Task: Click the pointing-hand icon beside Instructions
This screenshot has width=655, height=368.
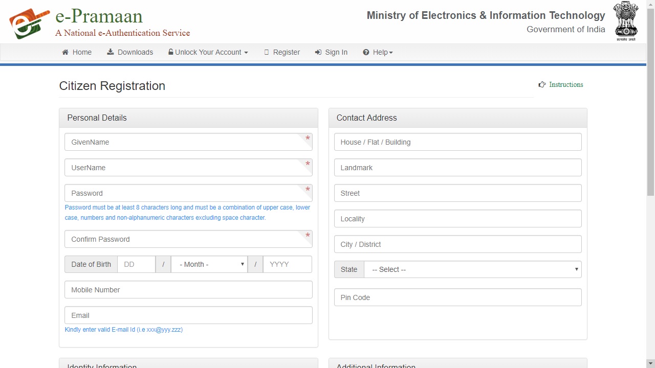Action: point(542,84)
